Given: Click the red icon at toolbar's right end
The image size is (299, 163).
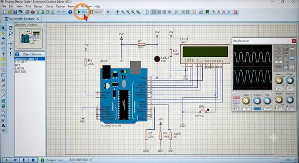Looking at the screenshot, I should point(236,12).
